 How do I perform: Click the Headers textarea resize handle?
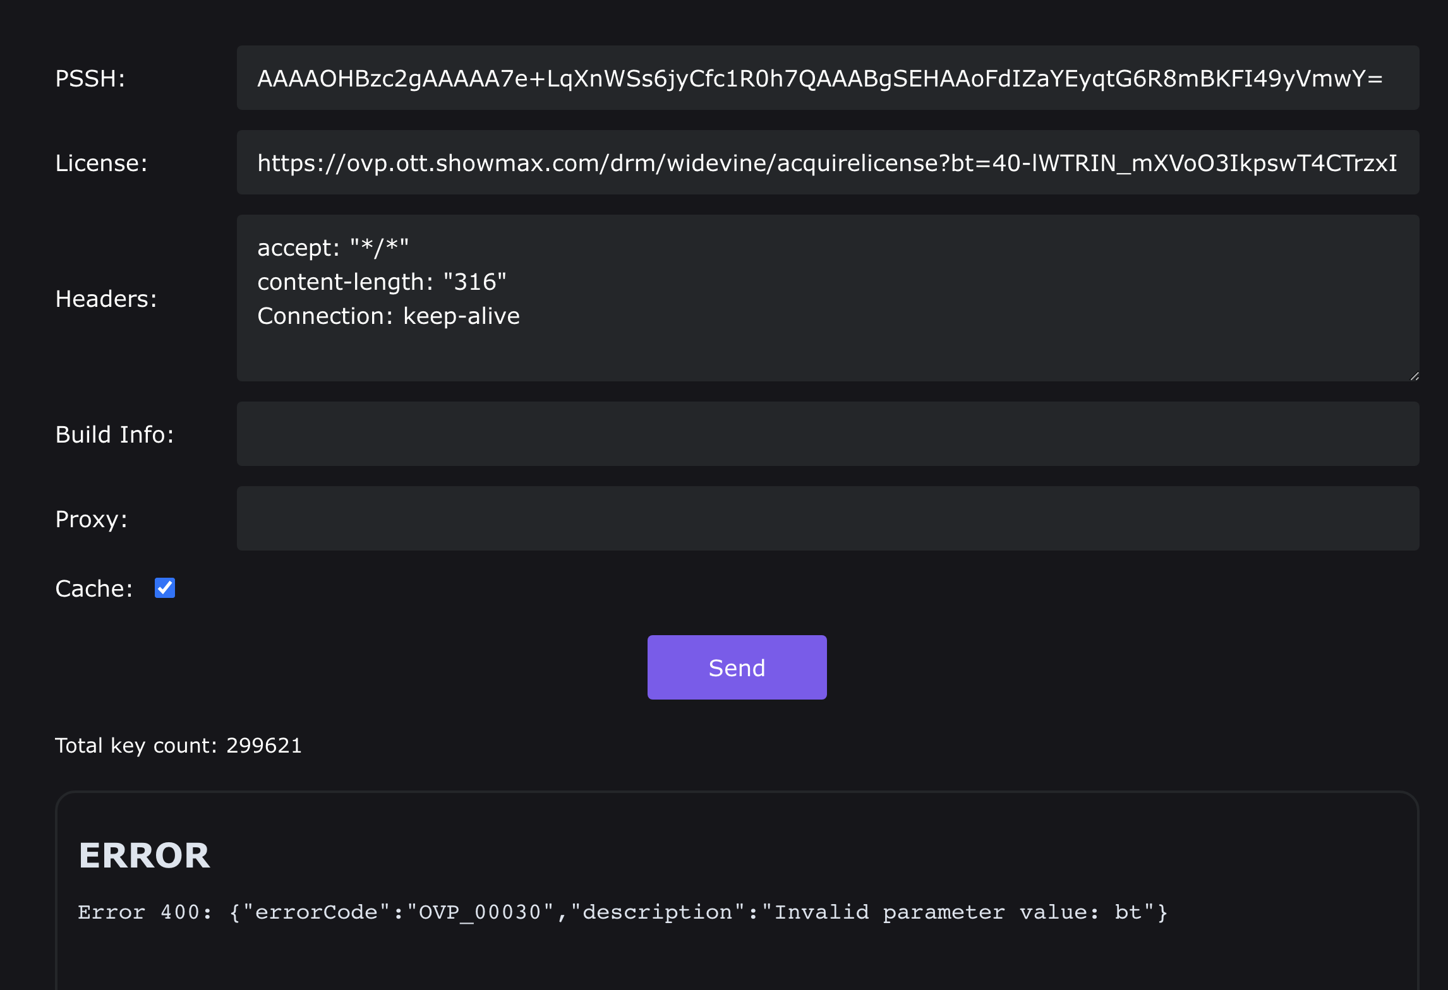point(1414,376)
